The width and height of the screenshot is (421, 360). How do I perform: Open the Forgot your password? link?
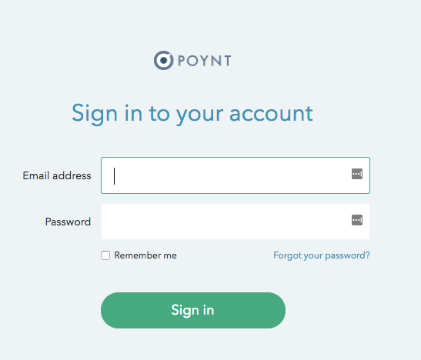(322, 255)
